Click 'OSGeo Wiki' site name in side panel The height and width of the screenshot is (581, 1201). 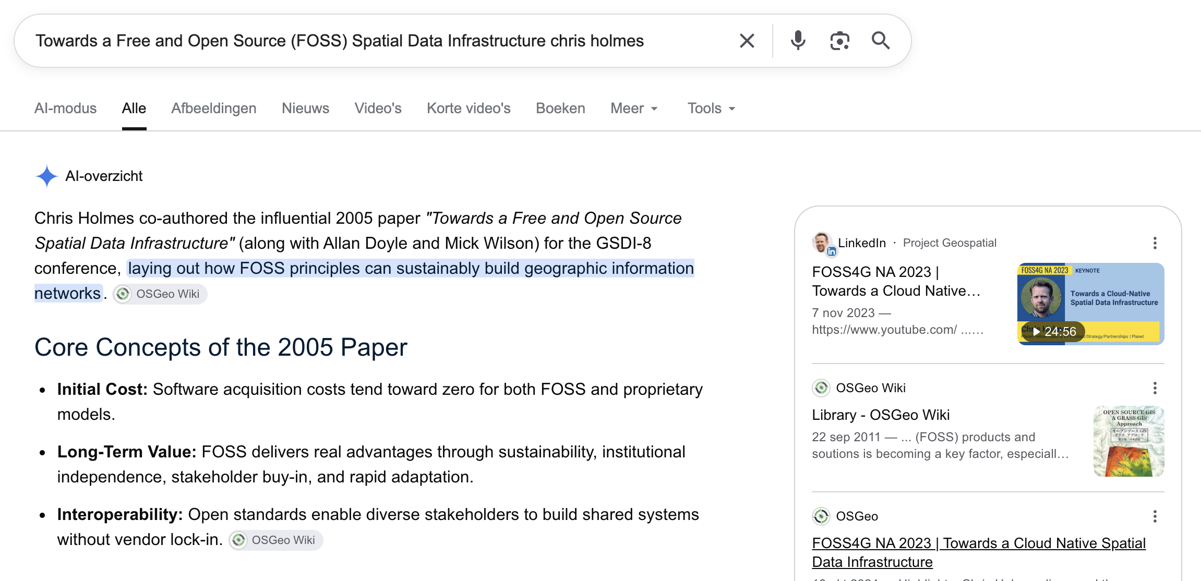click(871, 388)
